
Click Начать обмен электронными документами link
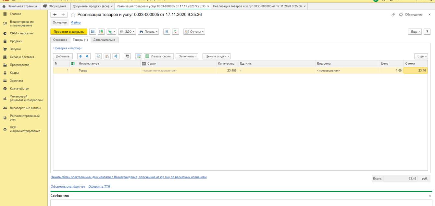(129, 177)
